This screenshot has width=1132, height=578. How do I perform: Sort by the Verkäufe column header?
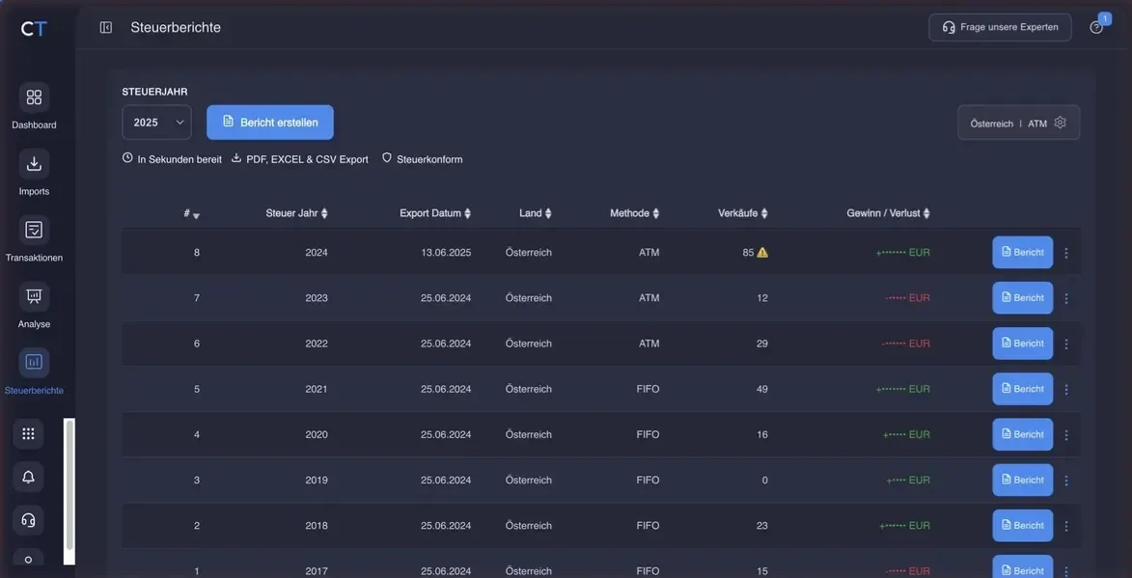(x=743, y=213)
